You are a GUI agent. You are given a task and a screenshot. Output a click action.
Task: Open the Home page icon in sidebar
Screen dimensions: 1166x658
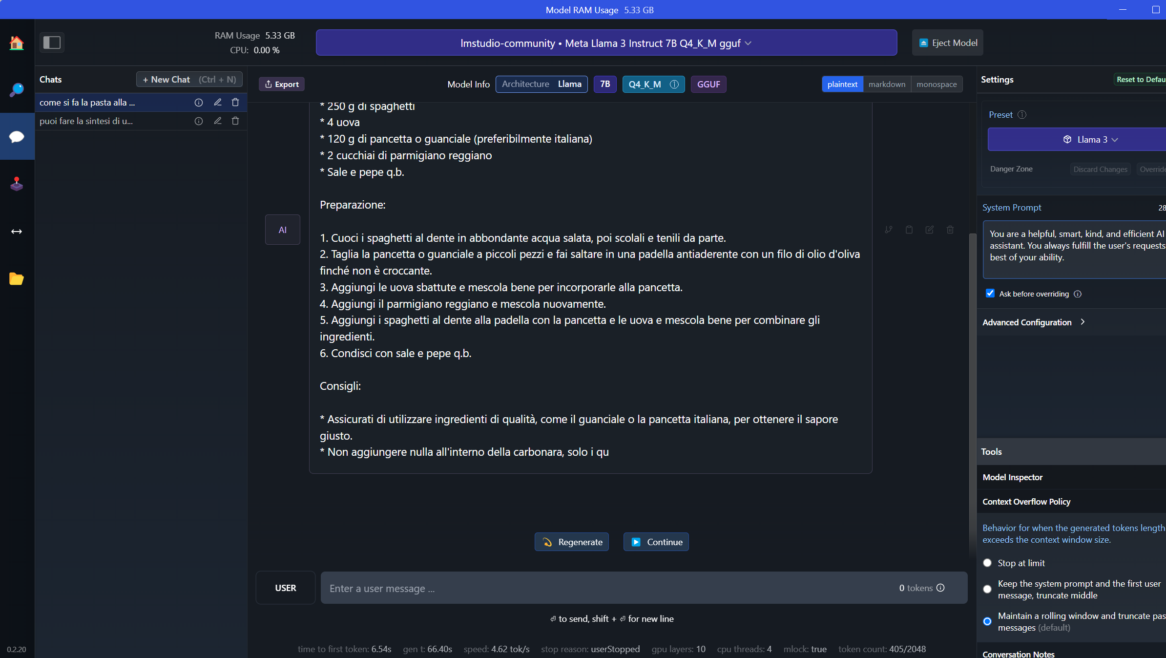[x=17, y=43]
